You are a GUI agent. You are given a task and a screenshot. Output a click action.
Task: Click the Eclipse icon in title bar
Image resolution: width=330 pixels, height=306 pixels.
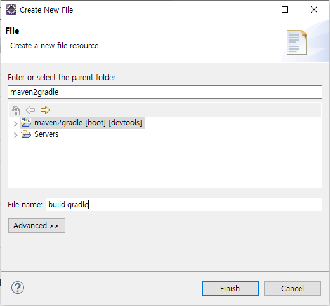tap(11, 10)
